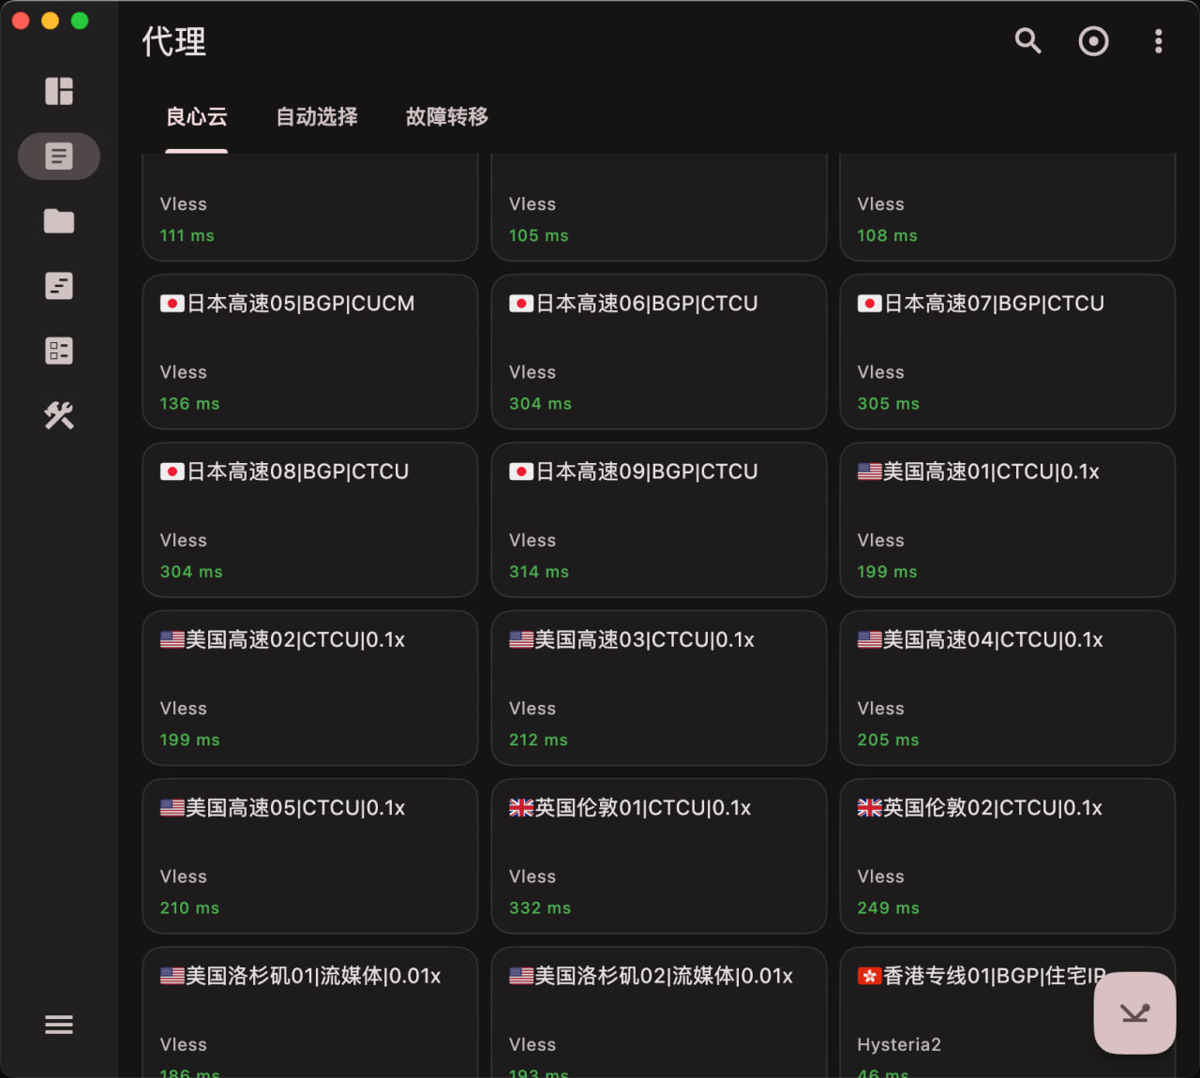The height and width of the screenshot is (1078, 1200).
Task: Select node 日本高速09|BGP|CTCU
Action: pyautogui.click(x=659, y=520)
